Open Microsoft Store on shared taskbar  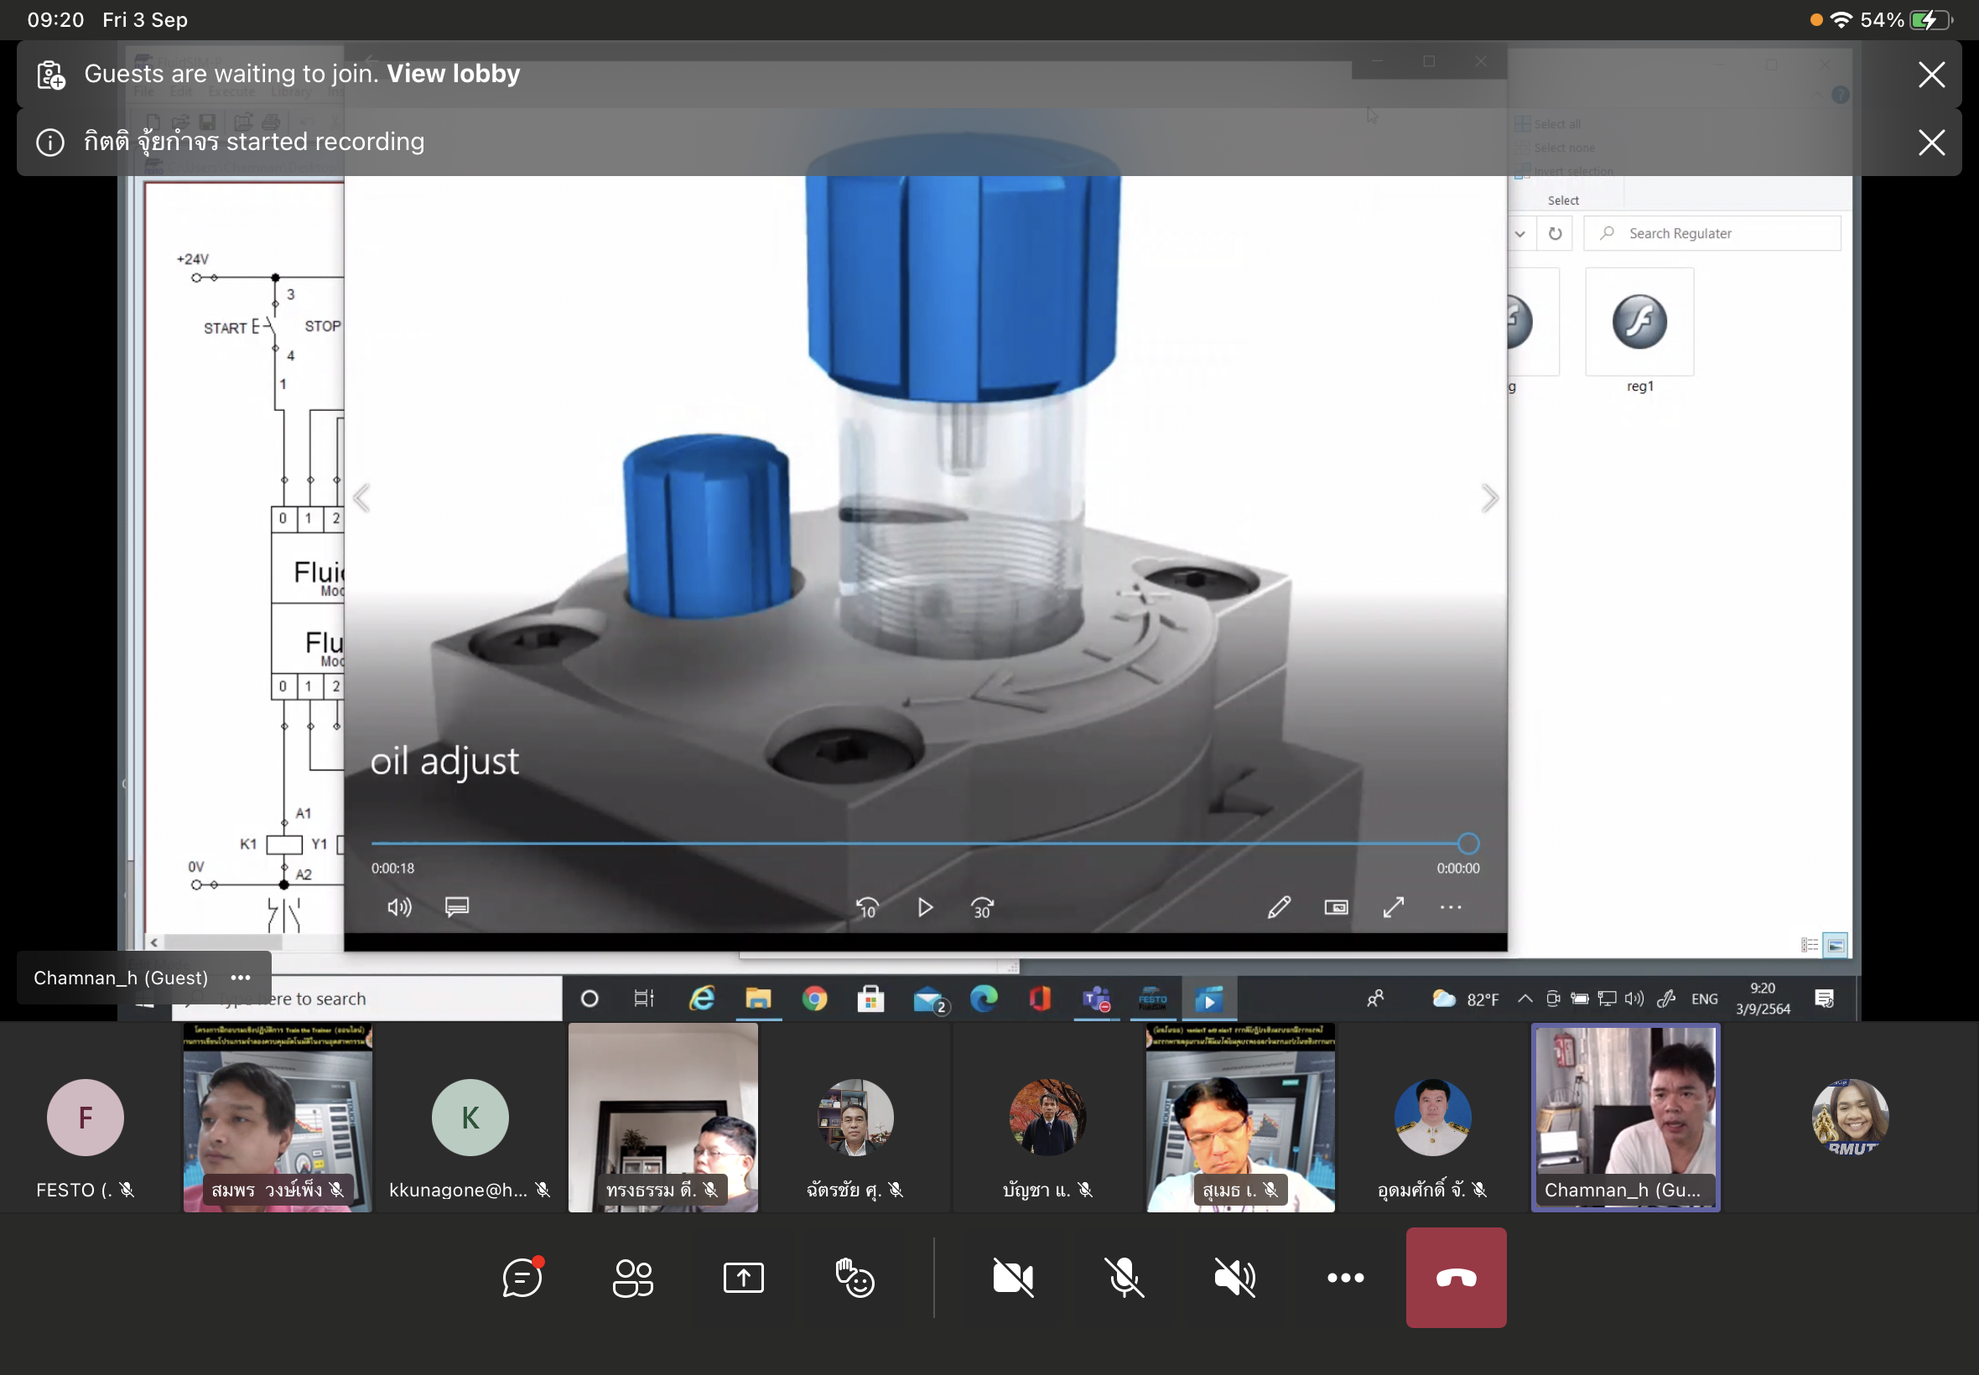pos(870,999)
